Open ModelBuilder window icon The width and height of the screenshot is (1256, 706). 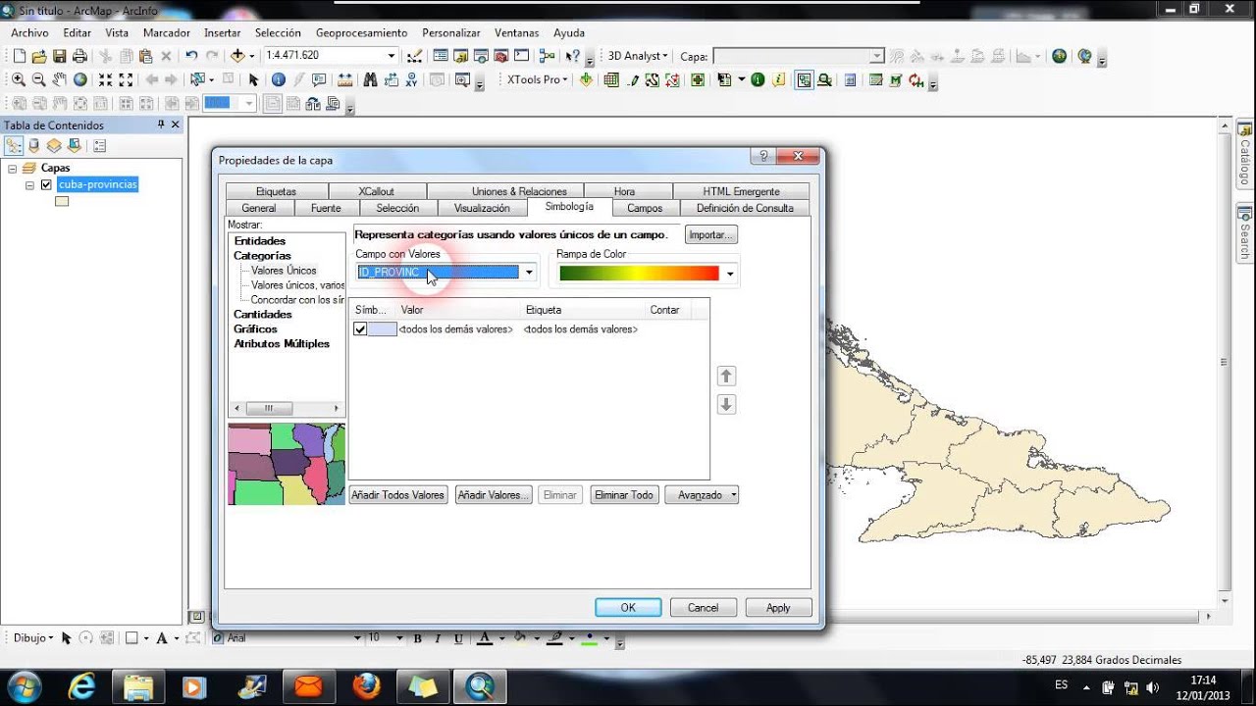[x=548, y=56]
